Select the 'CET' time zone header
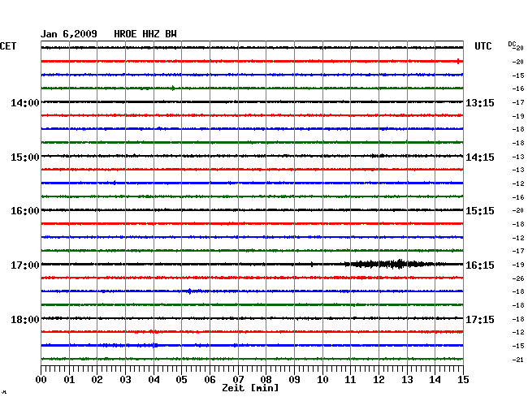528x401 pixels. coord(8,46)
